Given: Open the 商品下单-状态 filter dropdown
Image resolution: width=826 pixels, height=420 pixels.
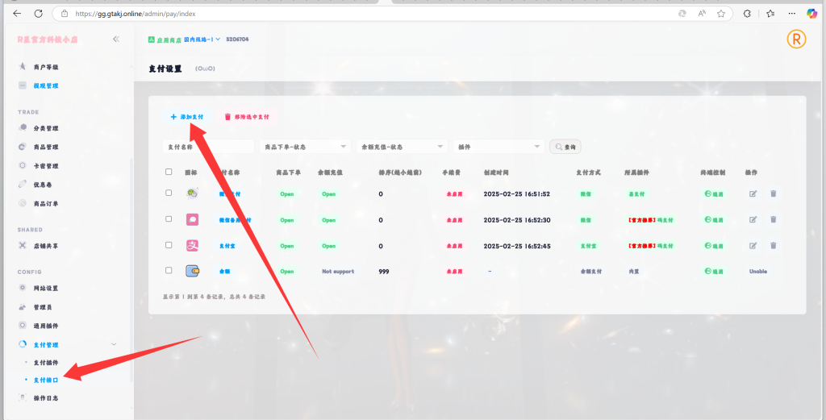Looking at the screenshot, I should [x=304, y=147].
